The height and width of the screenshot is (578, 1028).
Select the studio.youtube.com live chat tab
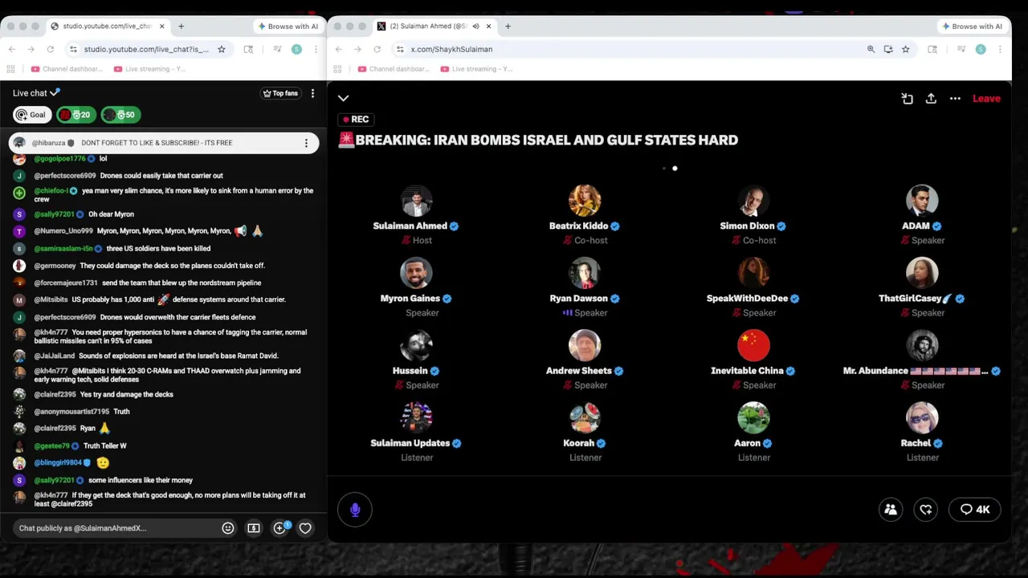tap(107, 26)
